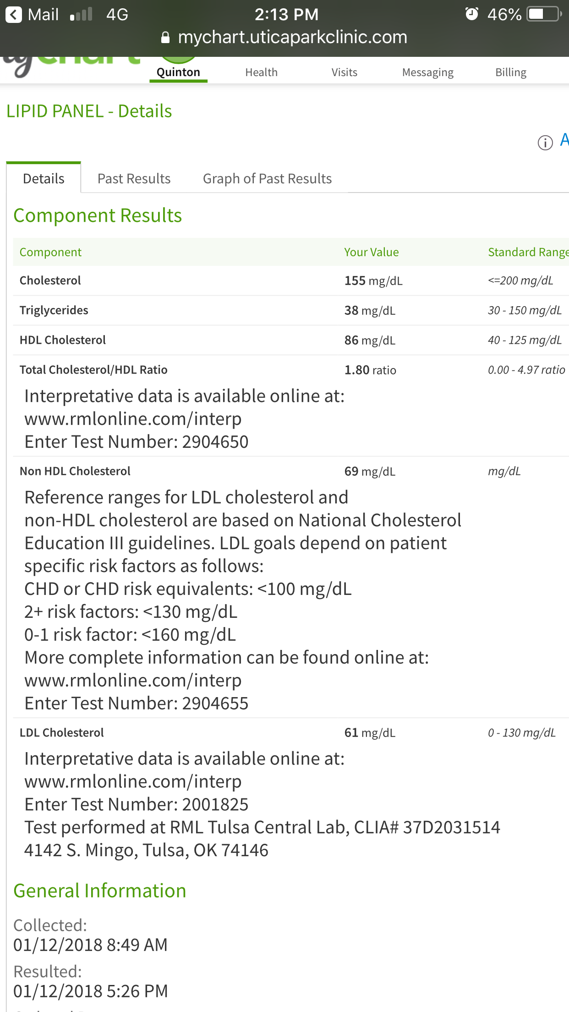
Task: Open the Health menu
Action: pyautogui.click(x=261, y=72)
